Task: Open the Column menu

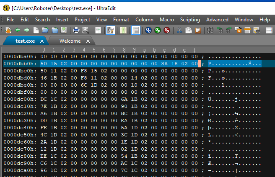Action: (x=144, y=20)
